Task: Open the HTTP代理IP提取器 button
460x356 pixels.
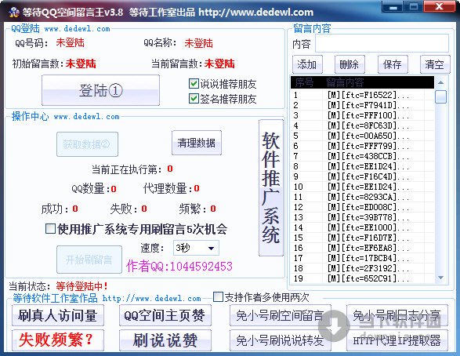Action: point(397,340)
